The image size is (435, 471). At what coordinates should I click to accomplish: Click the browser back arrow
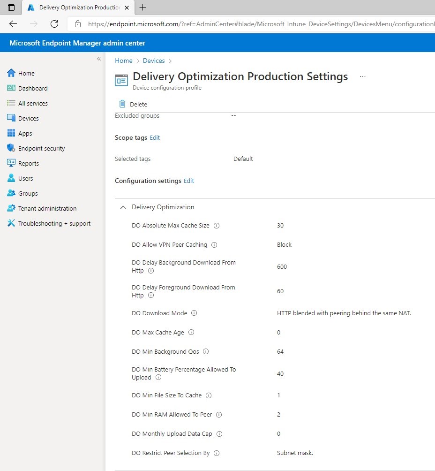[13, 24]
